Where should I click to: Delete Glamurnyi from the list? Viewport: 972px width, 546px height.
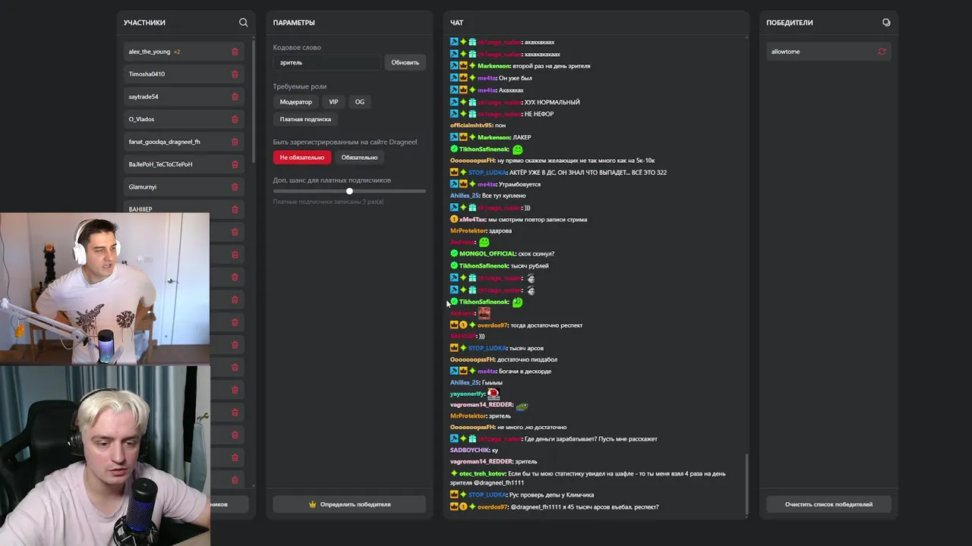235,187
